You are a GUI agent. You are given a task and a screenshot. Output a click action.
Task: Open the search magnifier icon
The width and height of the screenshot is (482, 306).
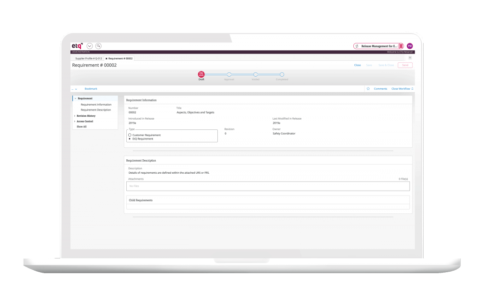(x=98, y=46)
